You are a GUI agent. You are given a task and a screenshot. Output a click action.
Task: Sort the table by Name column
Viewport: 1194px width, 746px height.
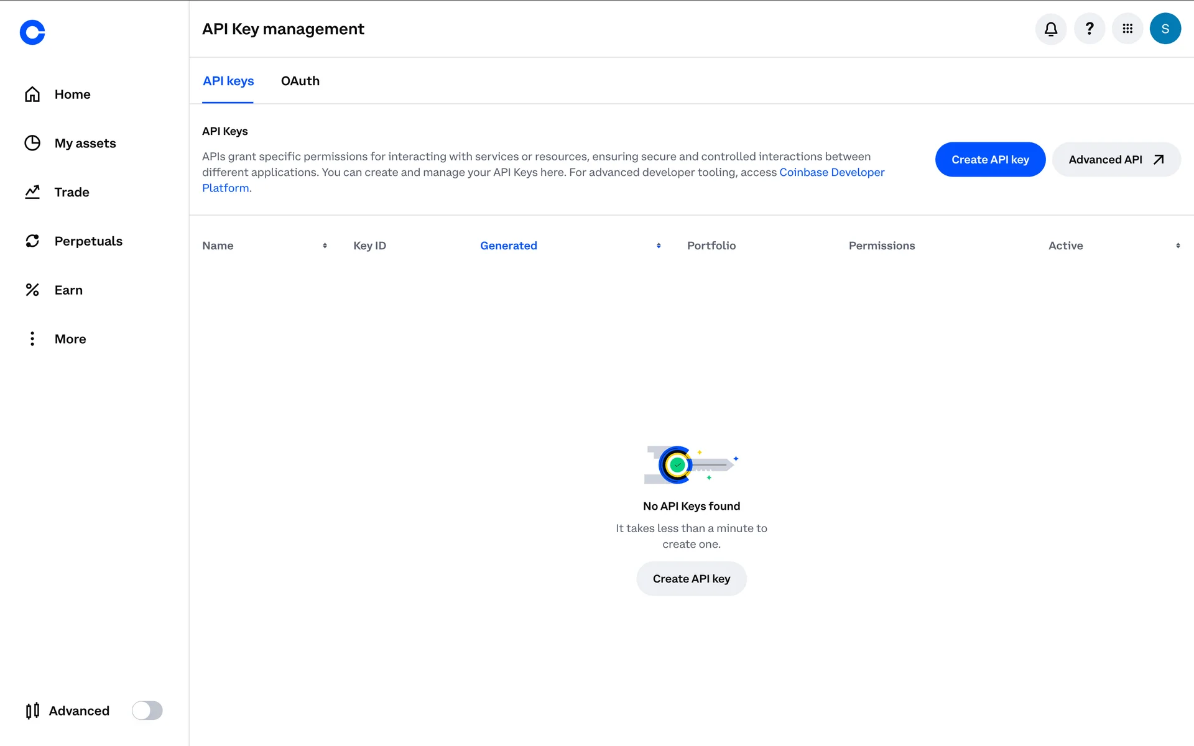tap(218, 246)
